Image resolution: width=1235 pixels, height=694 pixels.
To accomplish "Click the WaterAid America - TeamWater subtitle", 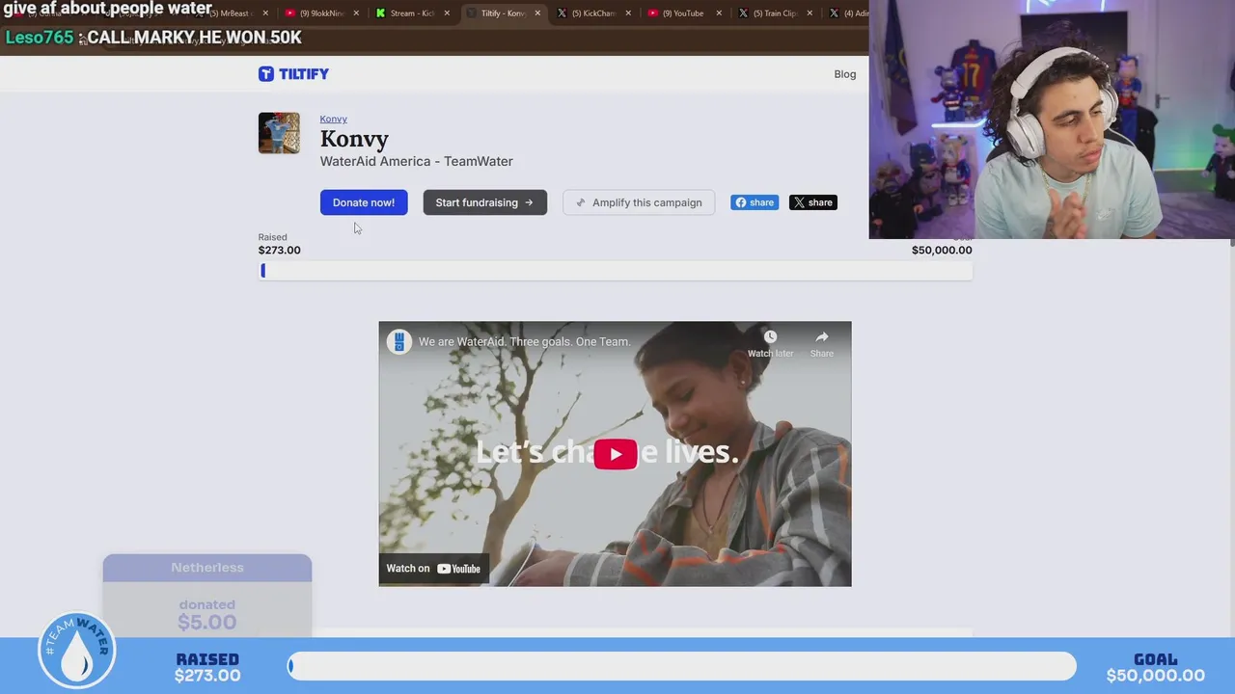I will [416, 161].
